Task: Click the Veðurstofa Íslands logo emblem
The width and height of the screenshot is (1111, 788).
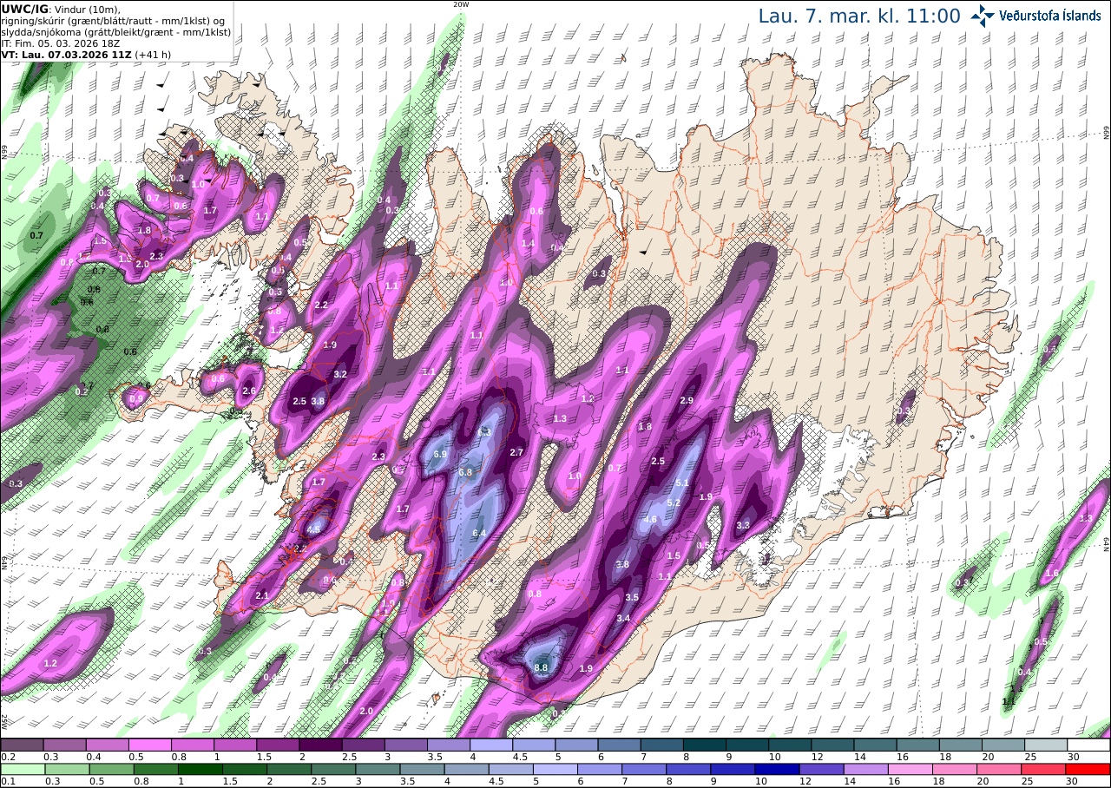Action: click(983, 16)
